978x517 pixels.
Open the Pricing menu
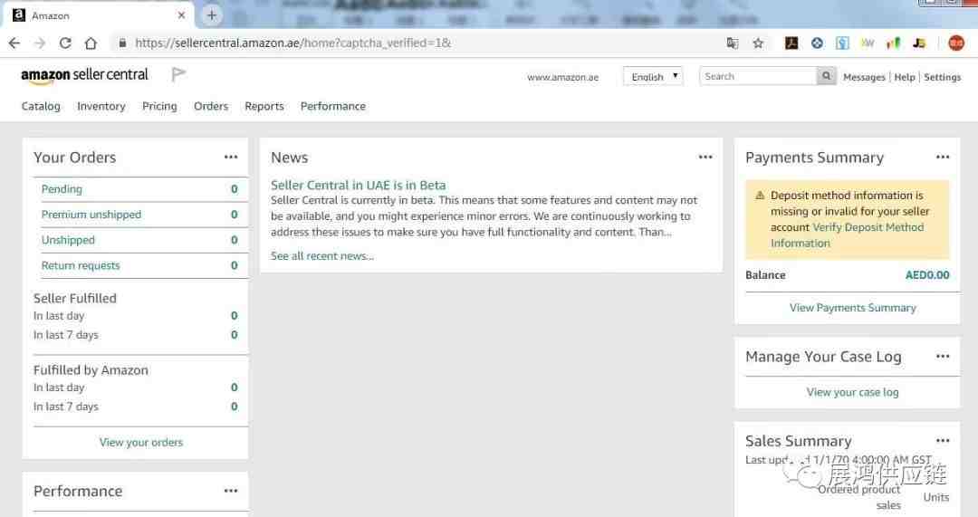coord(159,106)
